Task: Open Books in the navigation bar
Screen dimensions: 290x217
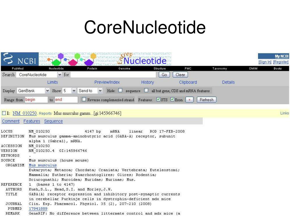Action: click(x=278, y=68)
